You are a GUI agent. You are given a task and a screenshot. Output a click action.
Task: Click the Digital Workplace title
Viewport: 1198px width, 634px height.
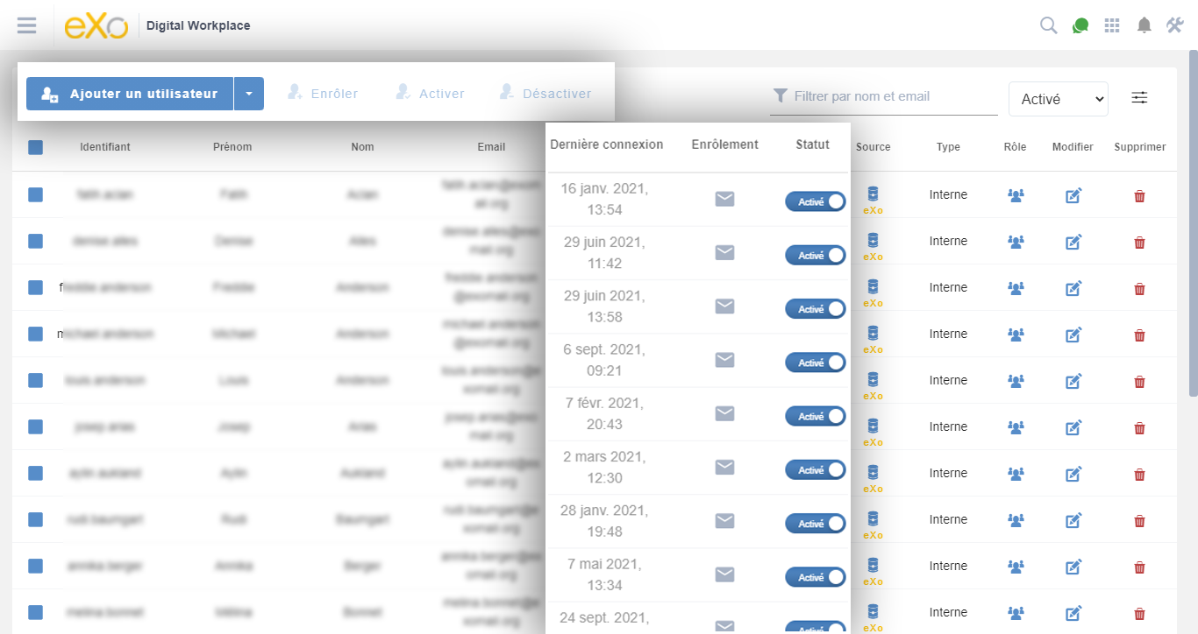click(x=198, y=25)
